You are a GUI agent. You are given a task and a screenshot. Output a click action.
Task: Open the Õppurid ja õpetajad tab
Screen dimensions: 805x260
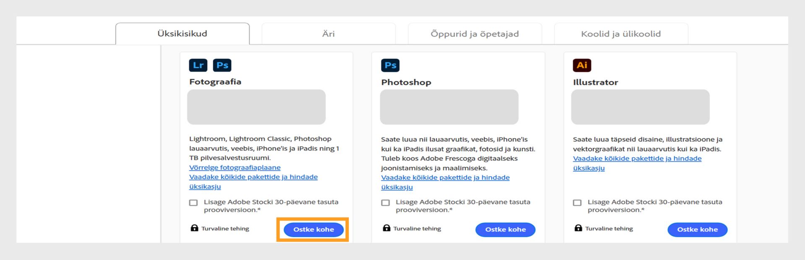coord(475,34)
